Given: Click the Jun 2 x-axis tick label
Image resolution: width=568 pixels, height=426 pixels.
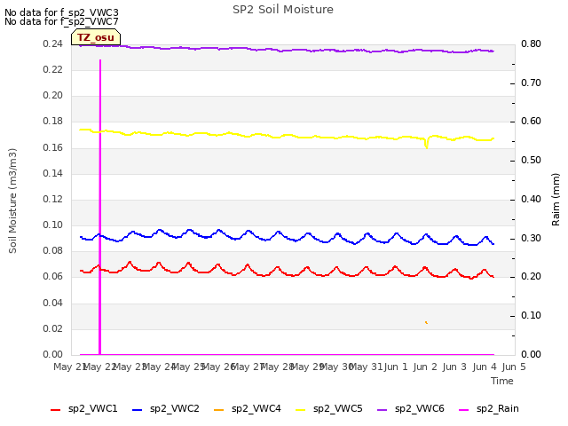Looking at the screenshot, I should (425, 367).
